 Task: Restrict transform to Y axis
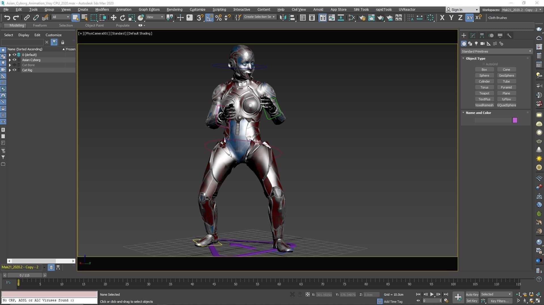pyautogui.click(x=451, y=18)
